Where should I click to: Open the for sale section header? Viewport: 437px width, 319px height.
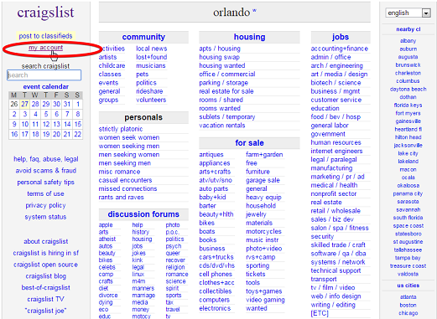249,143
